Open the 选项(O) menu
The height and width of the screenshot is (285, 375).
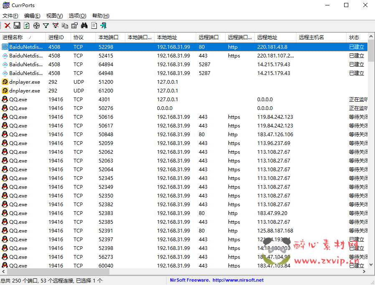tap(77, 16)
